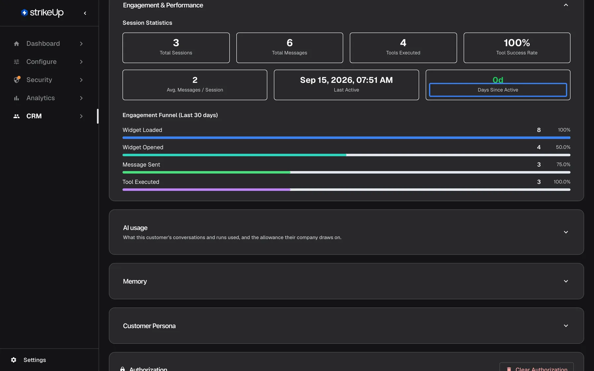
Task: Click the Security shield icon
Action: click(x=16, y=80)
